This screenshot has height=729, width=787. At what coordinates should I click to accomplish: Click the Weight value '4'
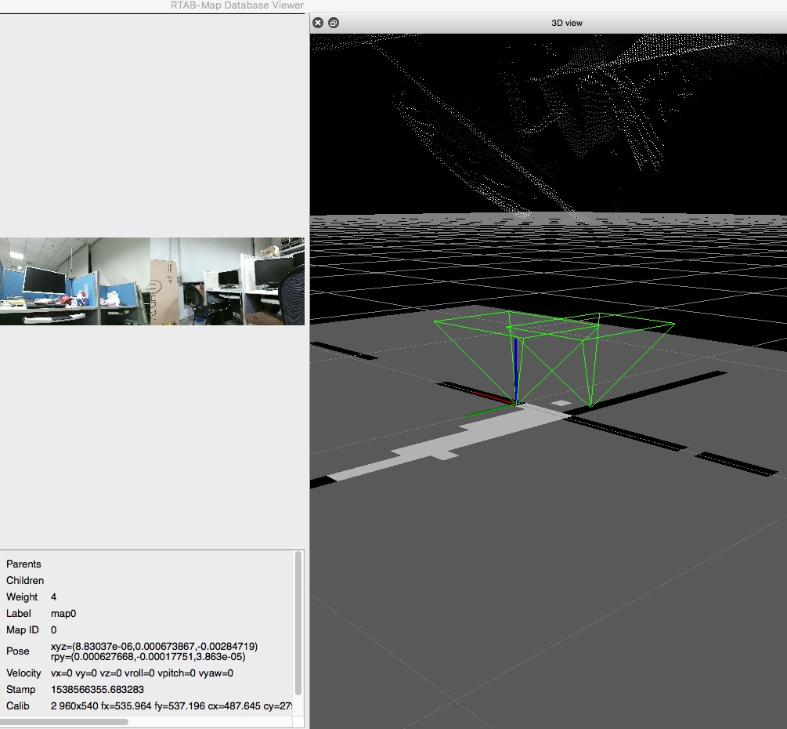[53, 597]
